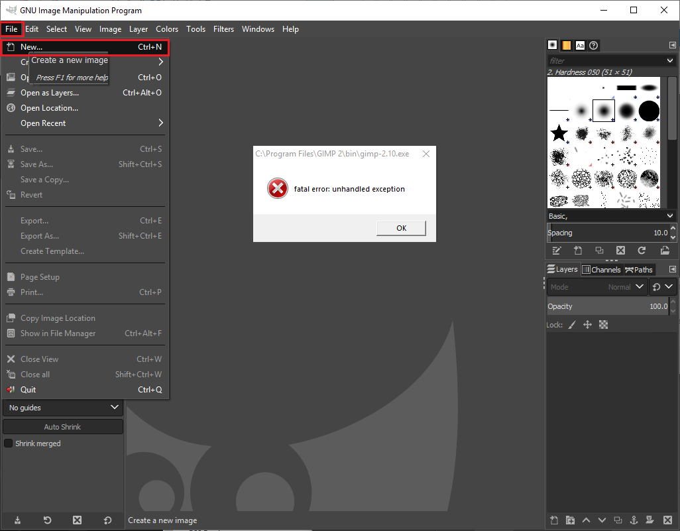Image resolution: width=680 pixels, height=531 pixels.
Task: Open brush as image icon
Action: pos(665,251)
